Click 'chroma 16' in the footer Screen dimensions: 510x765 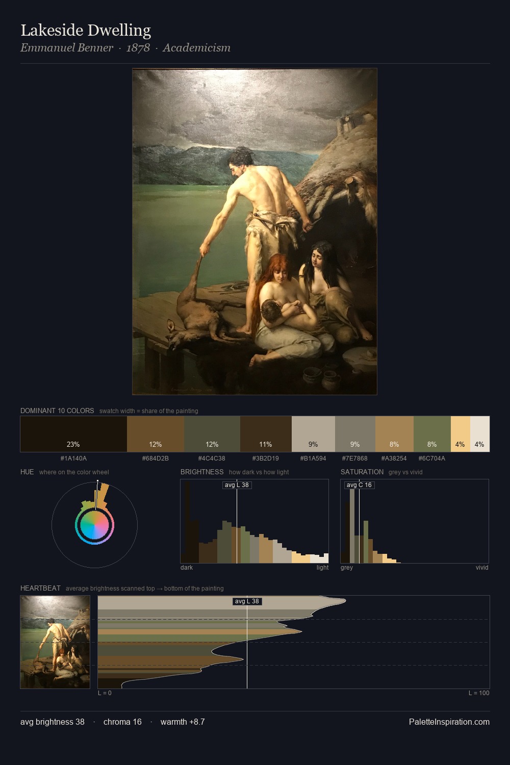[x=122, y=722]
